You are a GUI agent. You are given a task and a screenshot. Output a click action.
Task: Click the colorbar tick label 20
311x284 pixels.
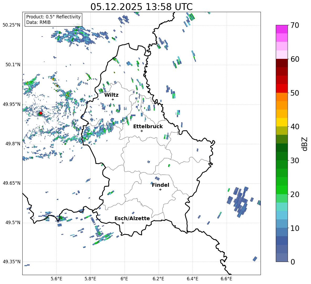[295, 194]
